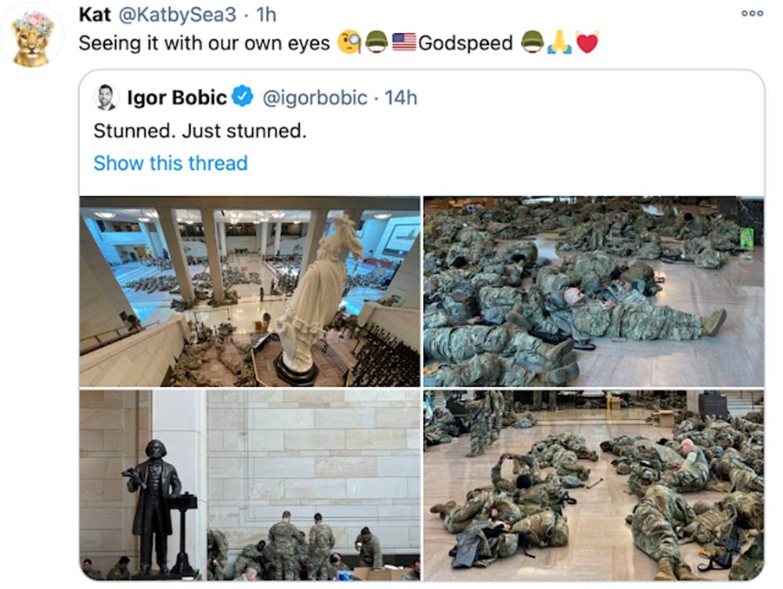
Task: Click the @KatbySea3 handle
Action: (x=177, y=15)
